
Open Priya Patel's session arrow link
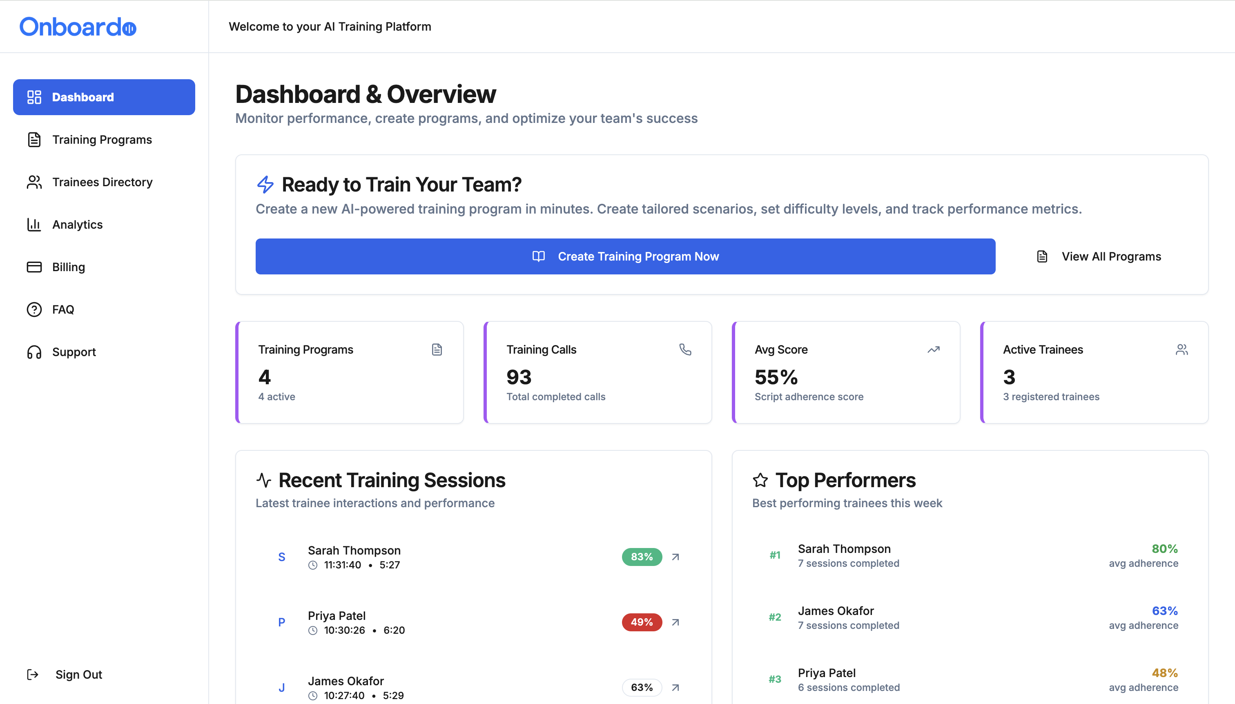point(675,622)
